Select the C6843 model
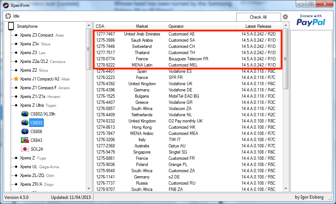Screen dimensions: 336x204 pos(36,140)
